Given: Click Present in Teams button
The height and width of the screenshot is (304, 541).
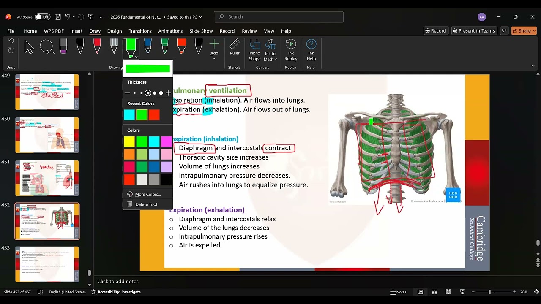Looking at the screenshot, I should pyautogui.click(x=473, y=31).
